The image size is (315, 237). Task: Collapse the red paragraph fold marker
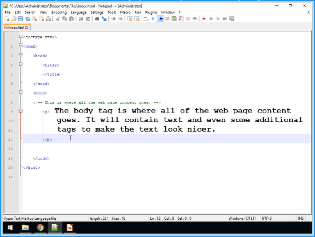21,111
